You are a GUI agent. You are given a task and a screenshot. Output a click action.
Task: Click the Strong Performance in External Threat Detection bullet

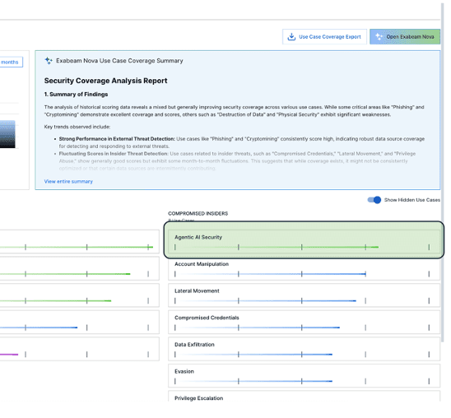(242, 142)
